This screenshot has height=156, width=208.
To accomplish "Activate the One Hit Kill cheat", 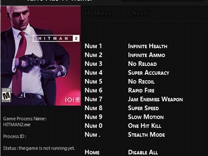I will (x=145, y=126).
